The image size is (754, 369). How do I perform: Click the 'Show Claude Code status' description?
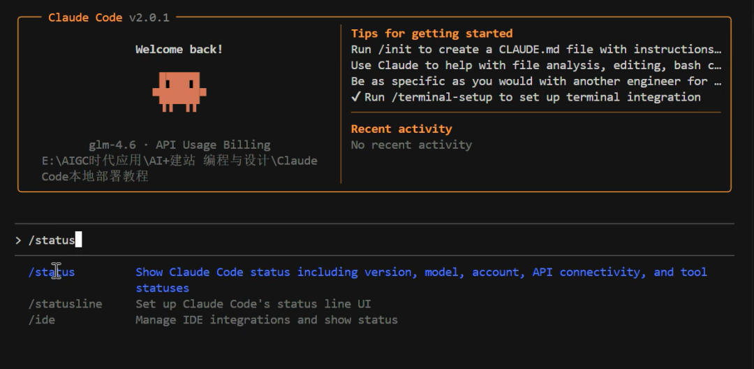(x=421, y=280)
